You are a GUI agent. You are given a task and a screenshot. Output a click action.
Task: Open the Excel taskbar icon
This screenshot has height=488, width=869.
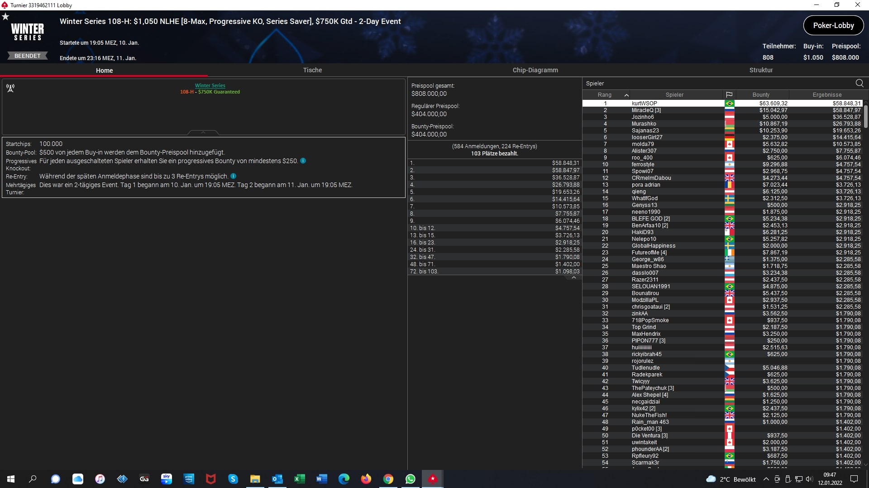pyautogui.click(x=299, y=479)
